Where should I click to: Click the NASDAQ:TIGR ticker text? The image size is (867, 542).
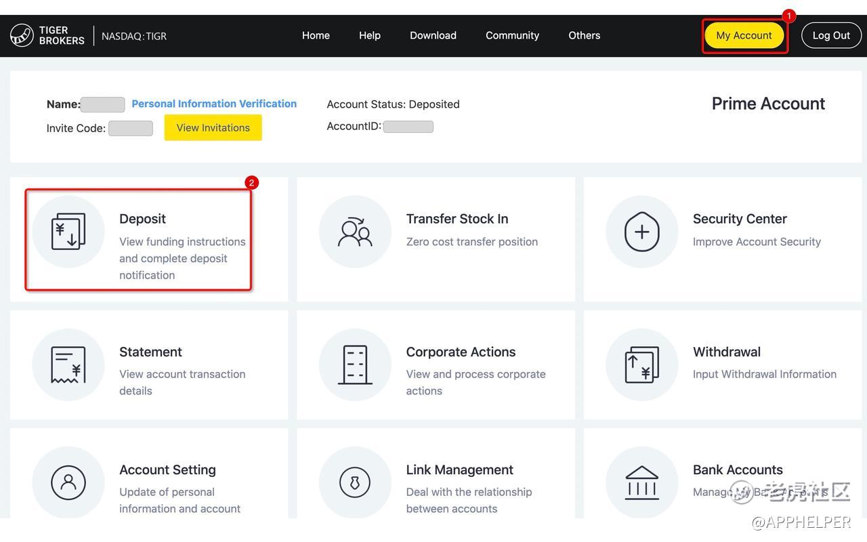(134, 36)
